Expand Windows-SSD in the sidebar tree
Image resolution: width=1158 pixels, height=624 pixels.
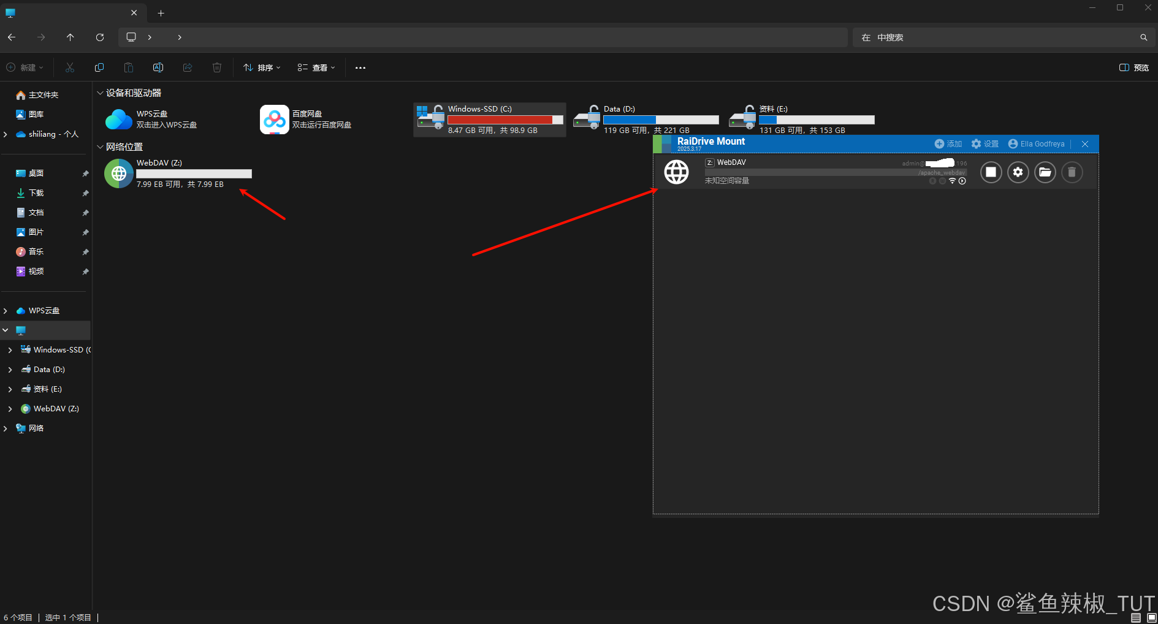coord(10,349)
